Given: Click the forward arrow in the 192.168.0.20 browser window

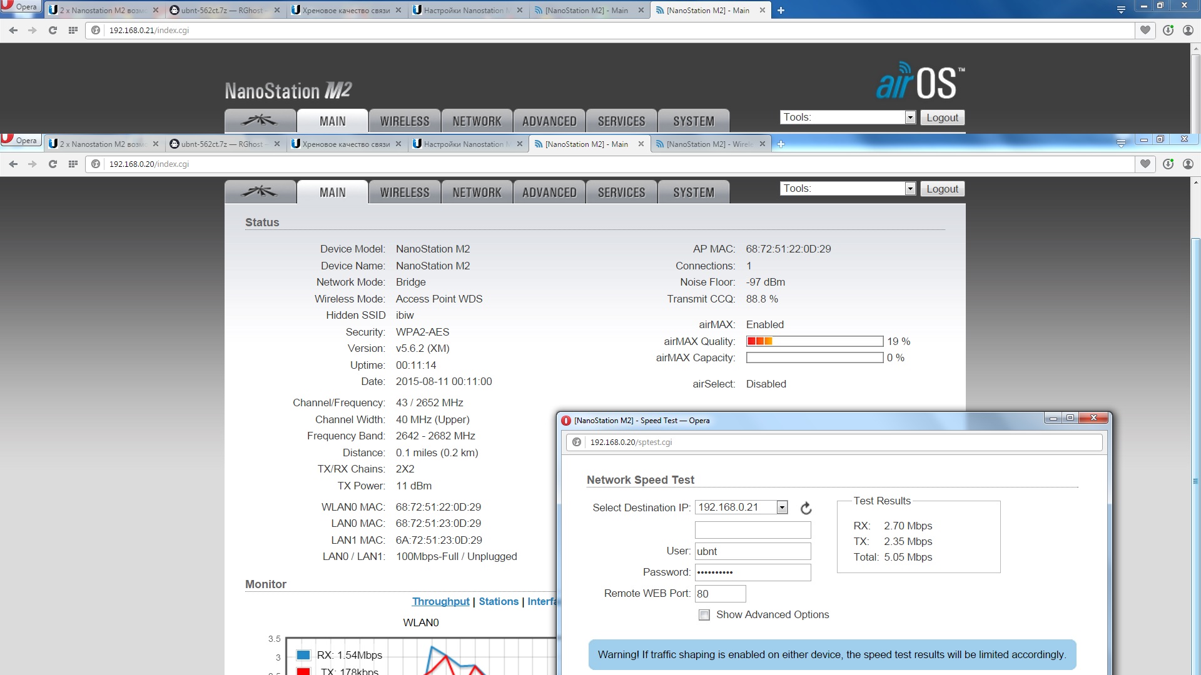Looking at the screenshot, I should pos(33,164).
